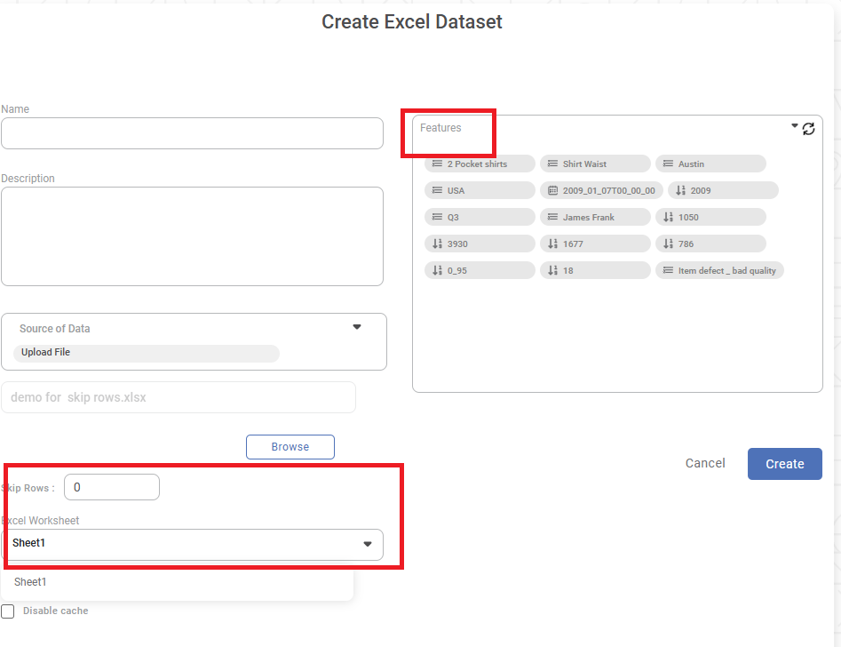Click the text icon beside Item defect _ bad quality

(667, 271)
